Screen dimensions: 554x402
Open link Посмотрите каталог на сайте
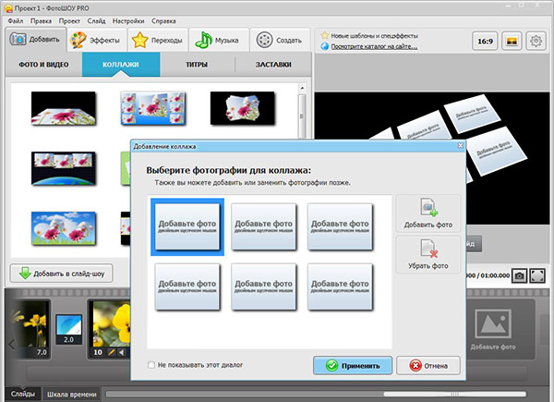point(374,47)
